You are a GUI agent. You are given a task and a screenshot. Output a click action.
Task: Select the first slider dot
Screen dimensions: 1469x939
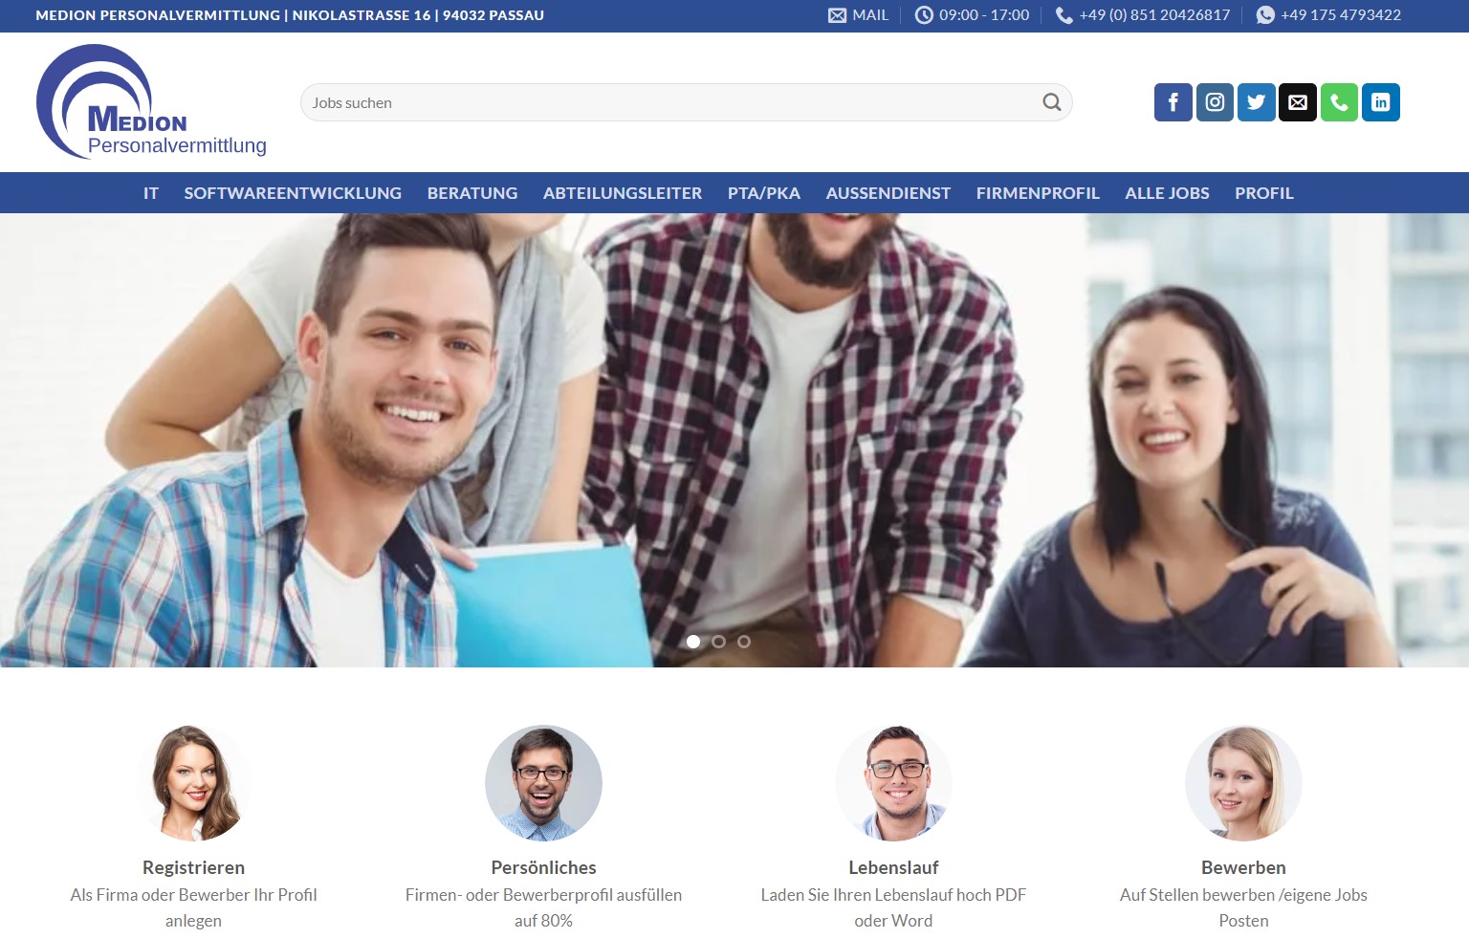(x=693, y=642)
